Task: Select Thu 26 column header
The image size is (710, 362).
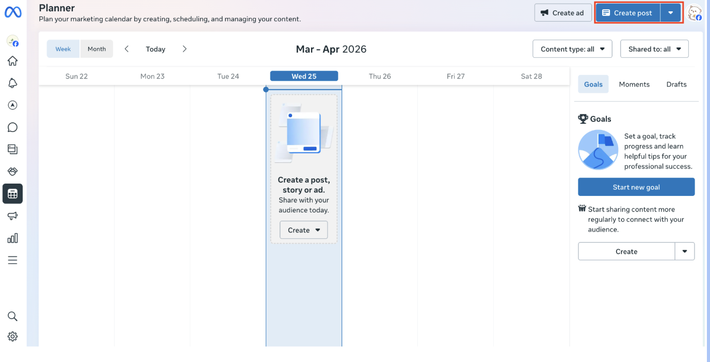Action: [380, 76]
